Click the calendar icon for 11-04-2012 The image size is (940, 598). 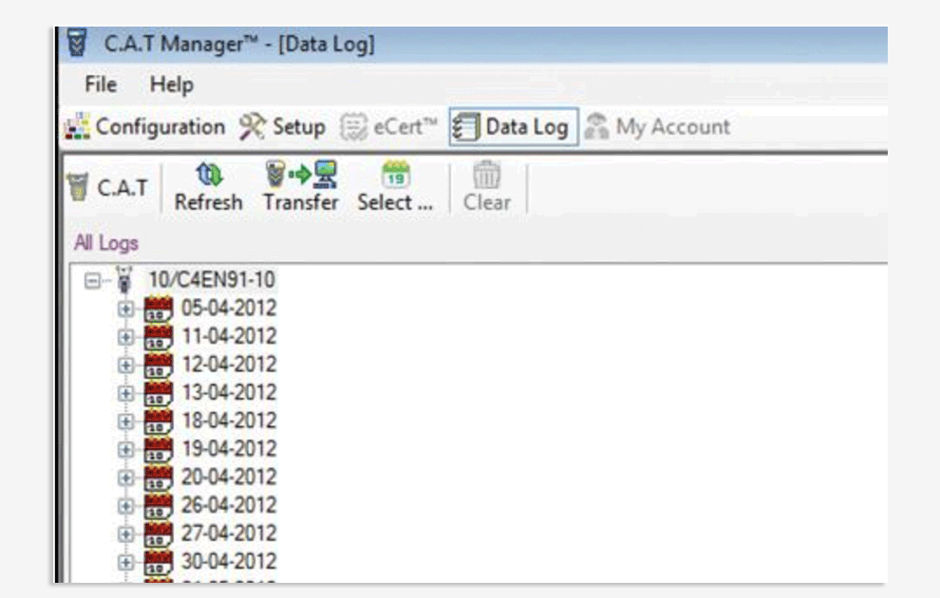tap(159, 337)
